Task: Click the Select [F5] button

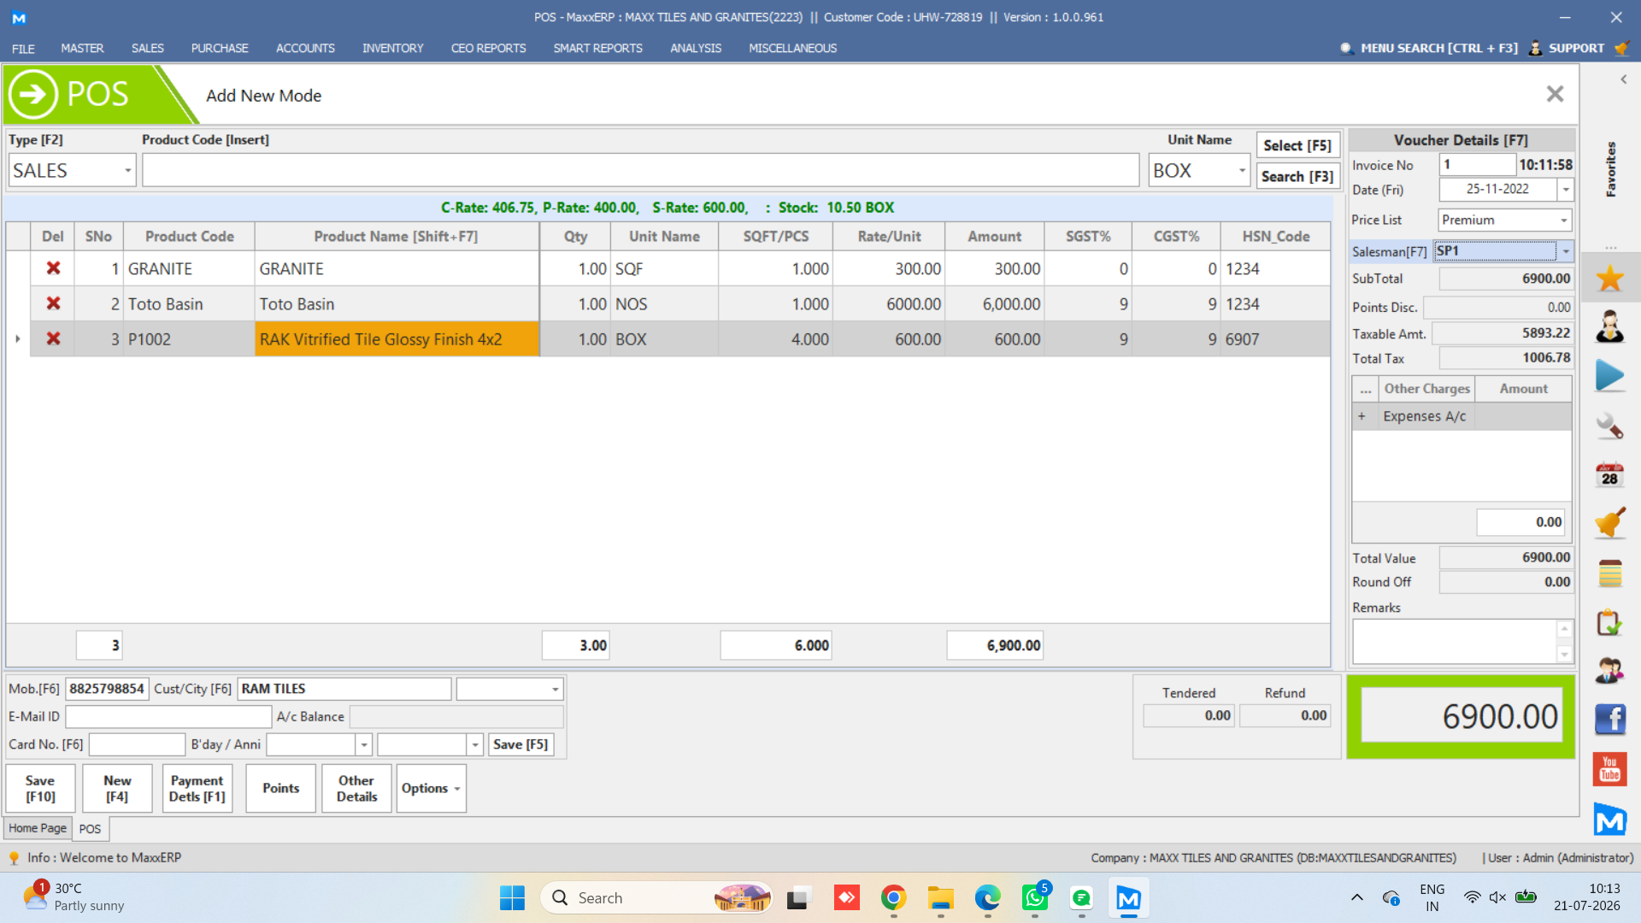Action: pos(1297,145)
